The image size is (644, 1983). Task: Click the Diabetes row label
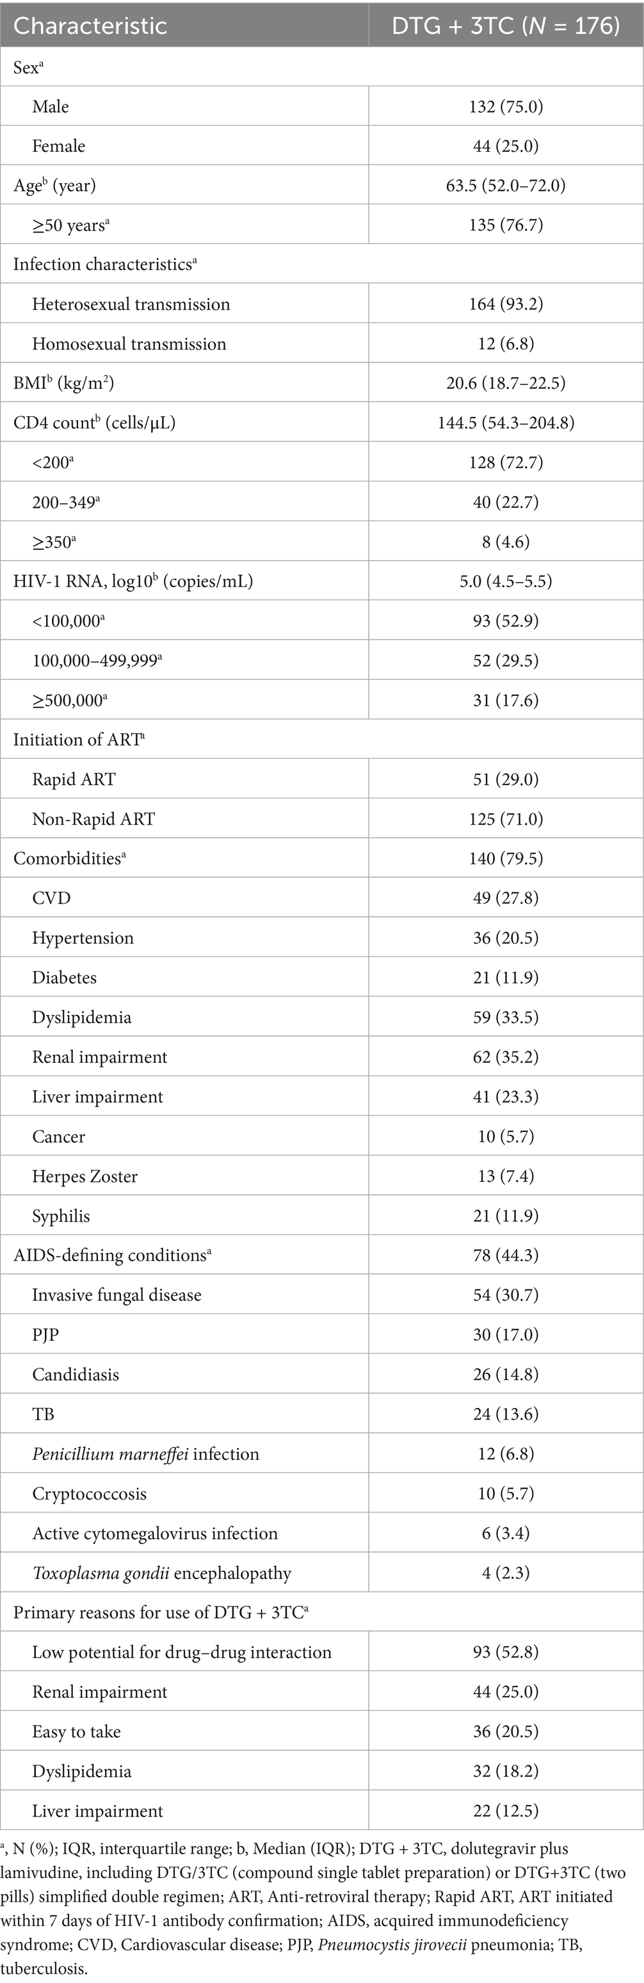(65, 978)
